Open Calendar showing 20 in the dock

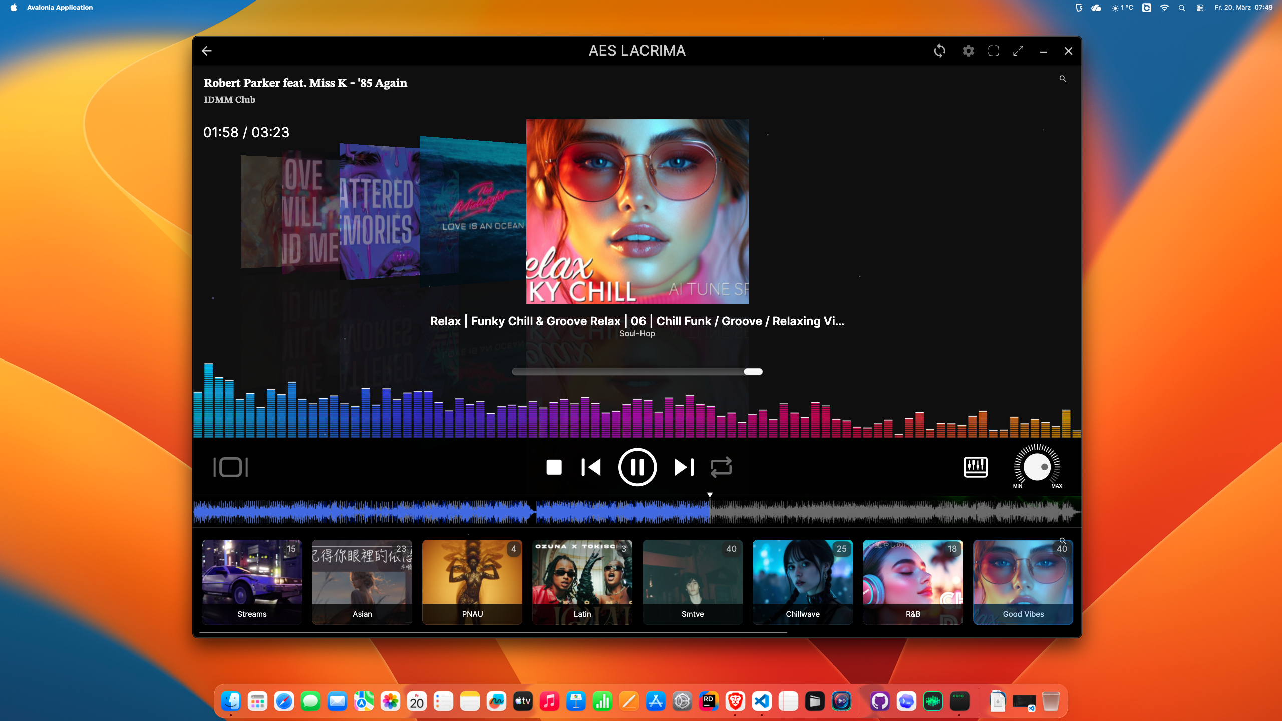417,701
